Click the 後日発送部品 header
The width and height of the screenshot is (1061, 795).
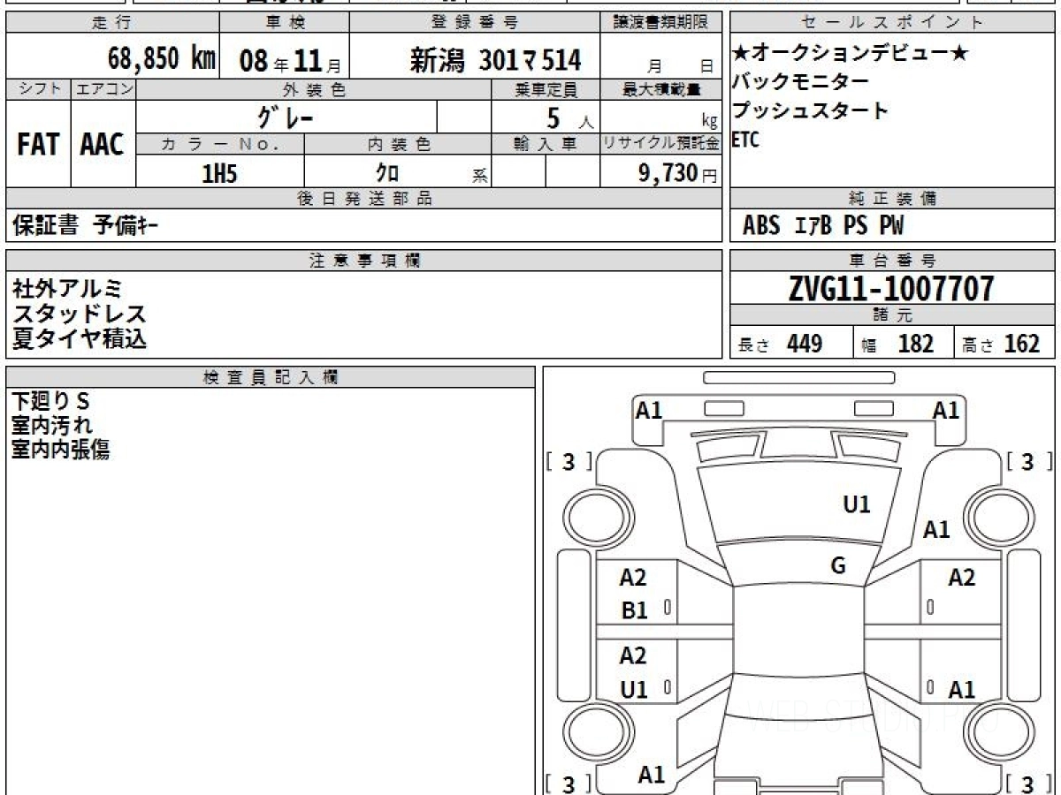(363, 199)
